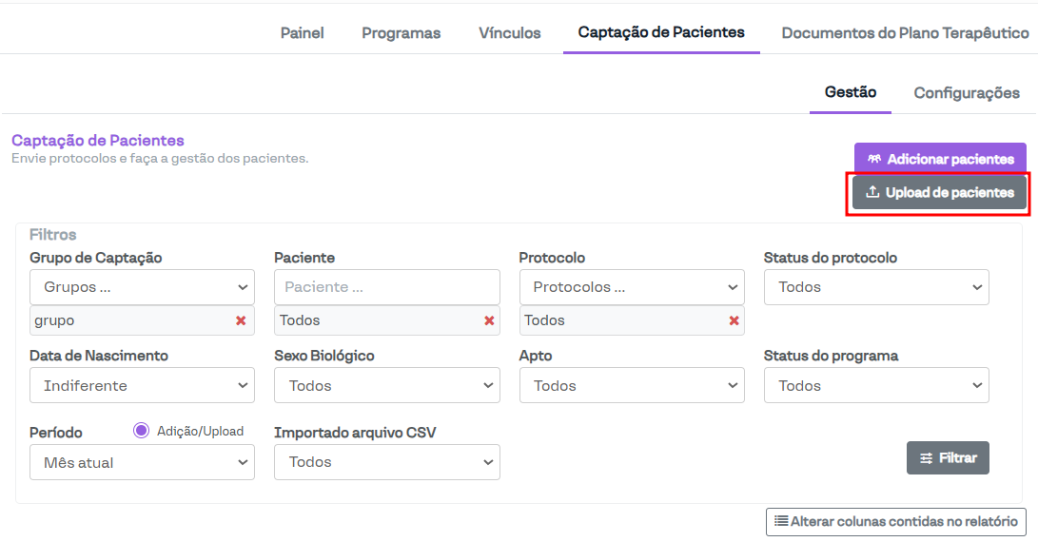Remove 'Todos' tag under Protocolo
1038x542 pixels.
[x=734, y=320]
